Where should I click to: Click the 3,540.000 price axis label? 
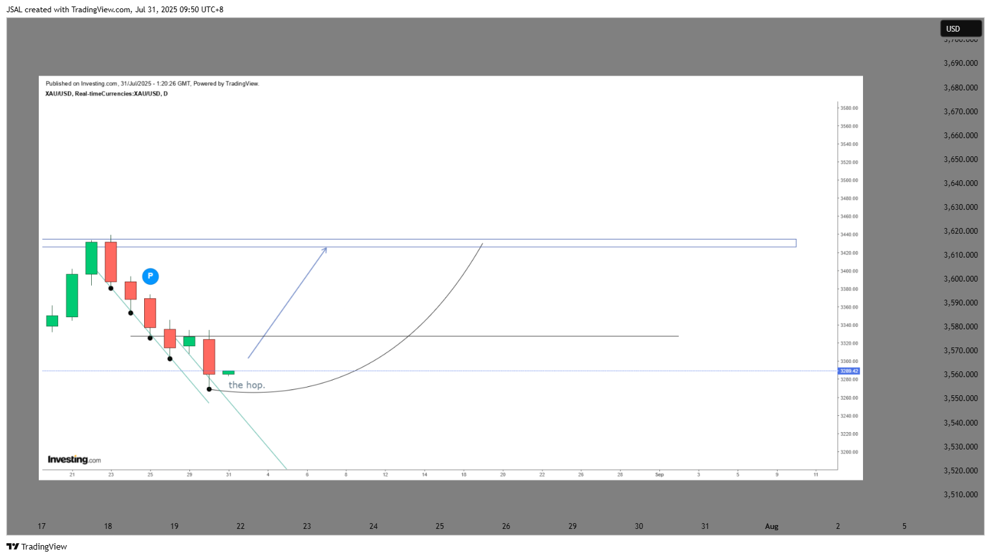[961, 422]
